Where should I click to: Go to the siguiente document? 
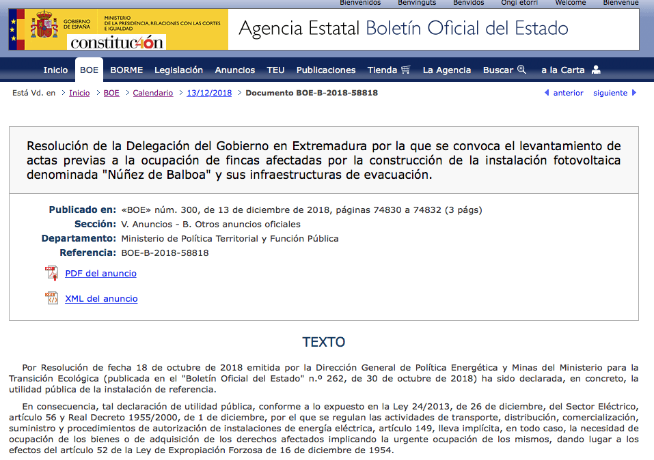(x=610, y=93)
